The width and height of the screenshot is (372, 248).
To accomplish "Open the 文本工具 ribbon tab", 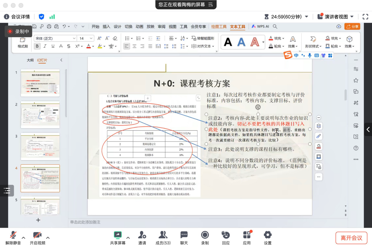I will [x=238, y=27].
